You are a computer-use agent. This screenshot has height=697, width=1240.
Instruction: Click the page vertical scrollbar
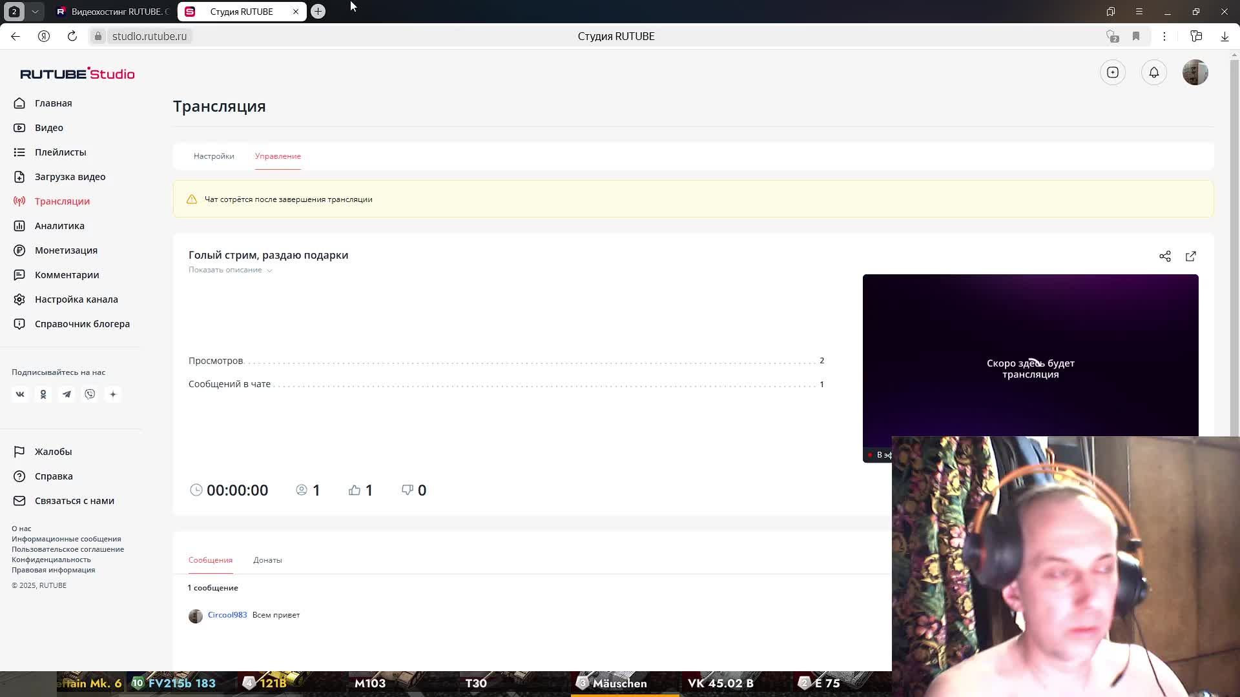(1234, 258)
